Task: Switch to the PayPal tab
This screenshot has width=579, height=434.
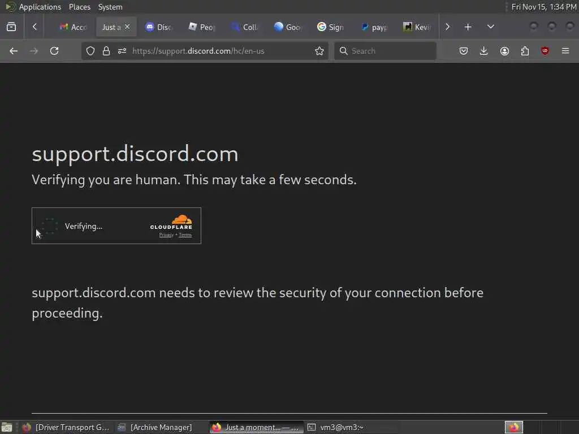Action: tap(374, 27)
